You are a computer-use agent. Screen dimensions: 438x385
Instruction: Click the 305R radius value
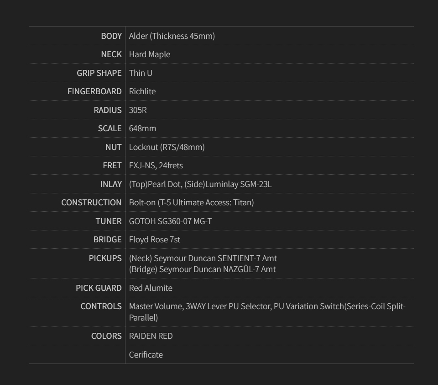pos(138,110)
